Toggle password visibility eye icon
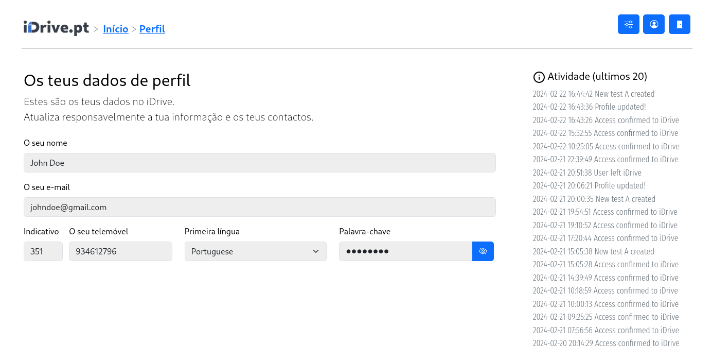 483,251
